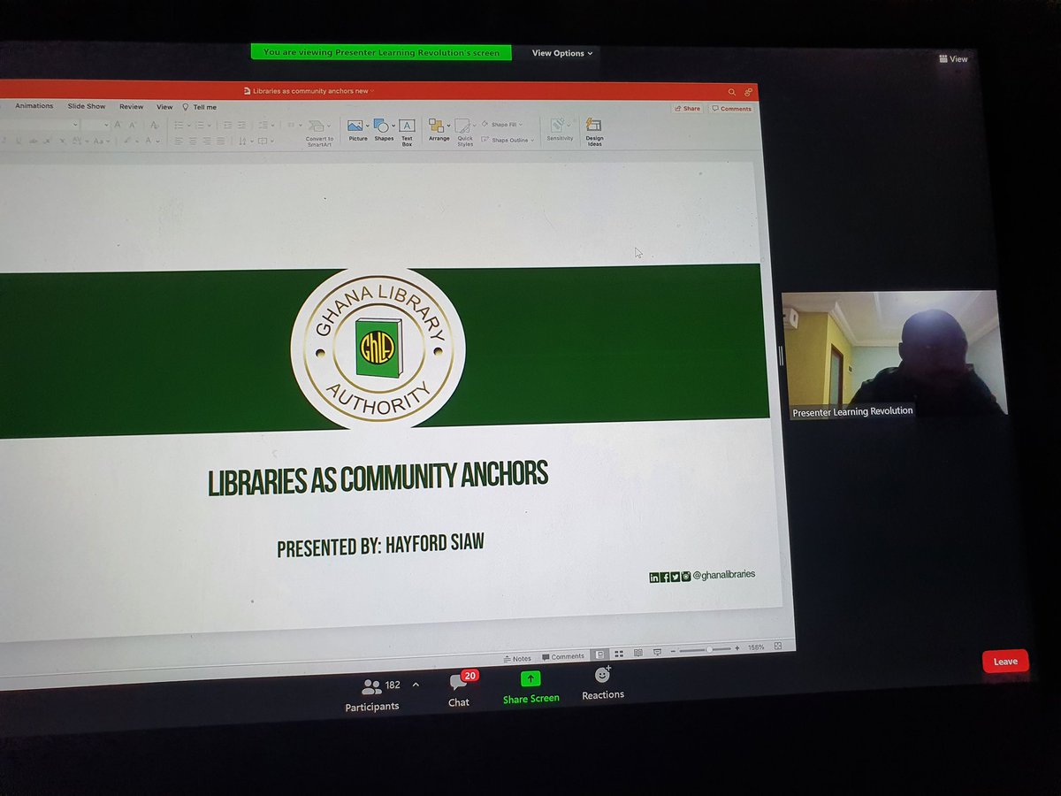The width and height of the screenshot is (1061, 796).
Task: Open the Slide Show ribbon tab
Action: 87,106
